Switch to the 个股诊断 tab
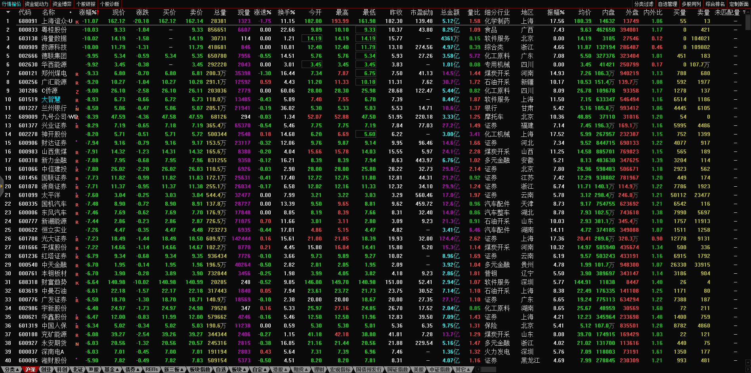This screenshot has width=751, height=373. (x=109, y=4)
